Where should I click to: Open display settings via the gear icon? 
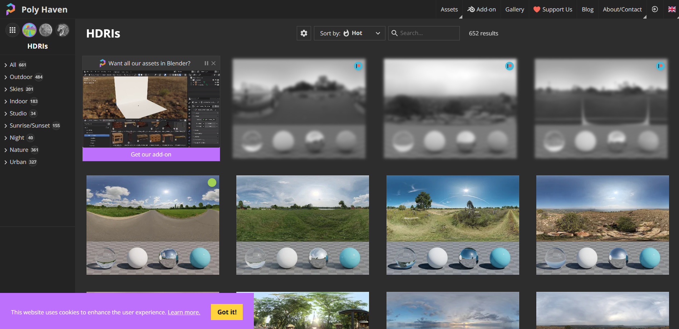[x=304, y=33]
